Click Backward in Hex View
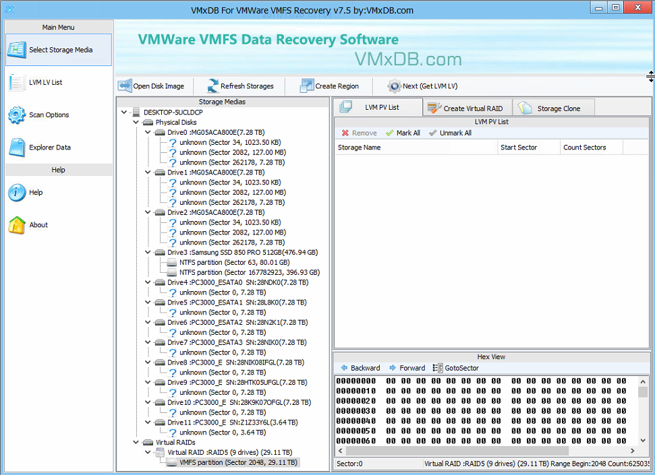655x475 pixels. point(360,368)
